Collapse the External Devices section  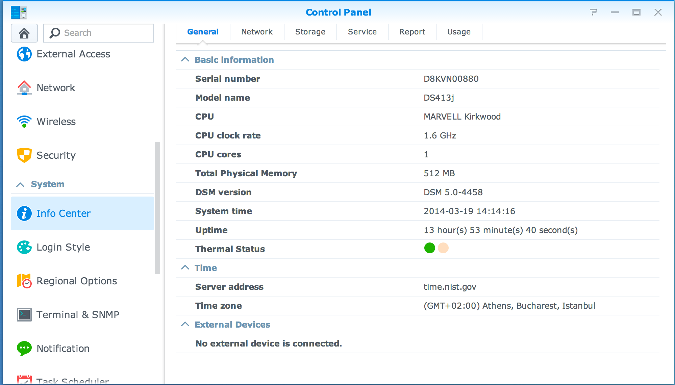coord(185,325)
